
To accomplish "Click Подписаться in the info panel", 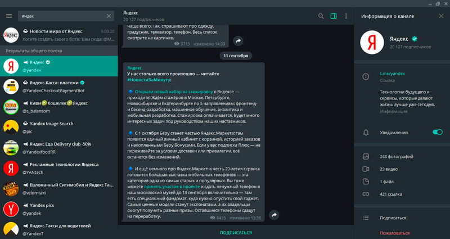I will (x=393, y=218).
